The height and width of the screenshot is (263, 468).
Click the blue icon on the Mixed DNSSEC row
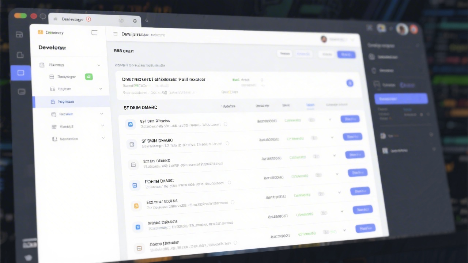click(x=138, y=227)
